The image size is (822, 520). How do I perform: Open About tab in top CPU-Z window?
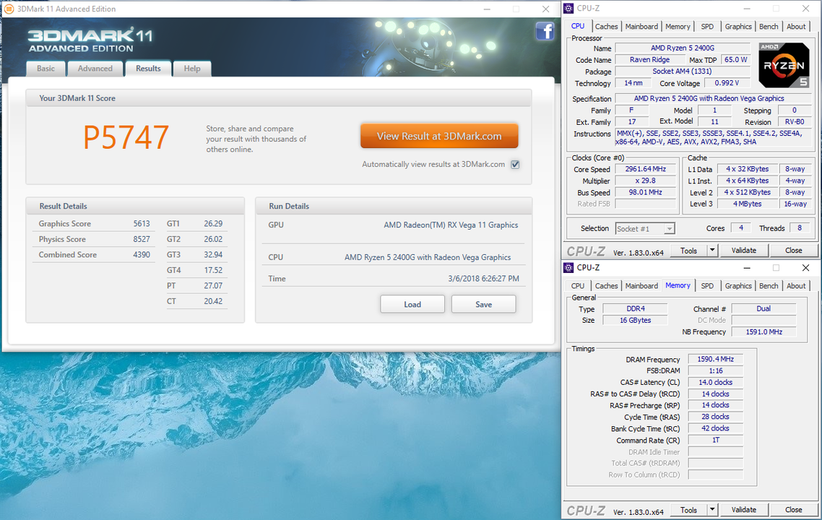click(x=796, y=27)
